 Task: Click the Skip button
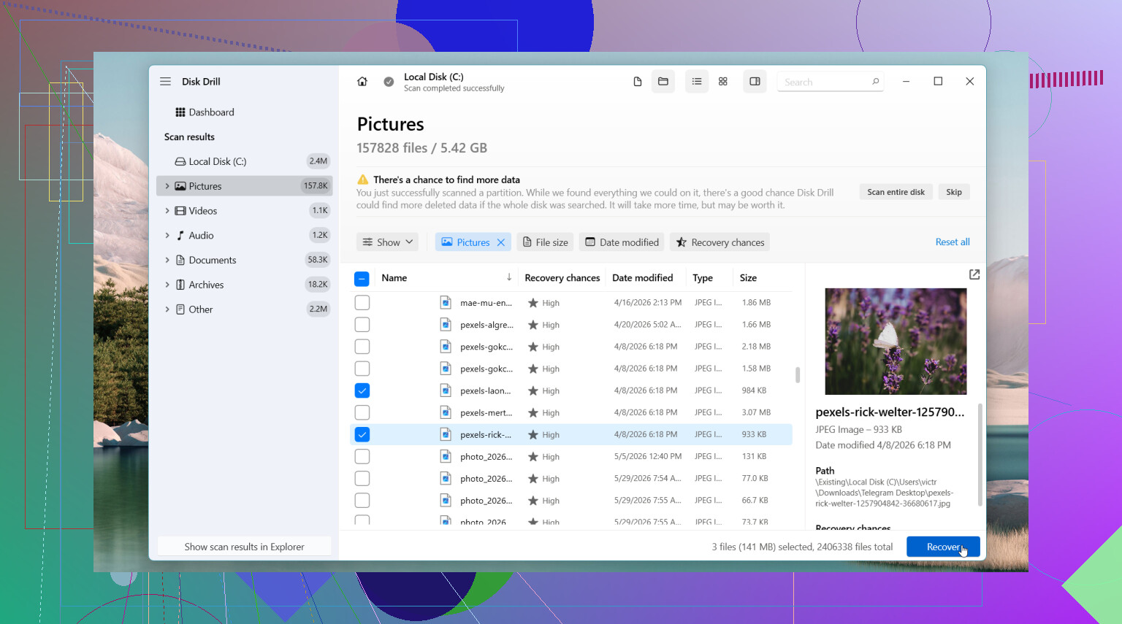click(x=954, y=192)
